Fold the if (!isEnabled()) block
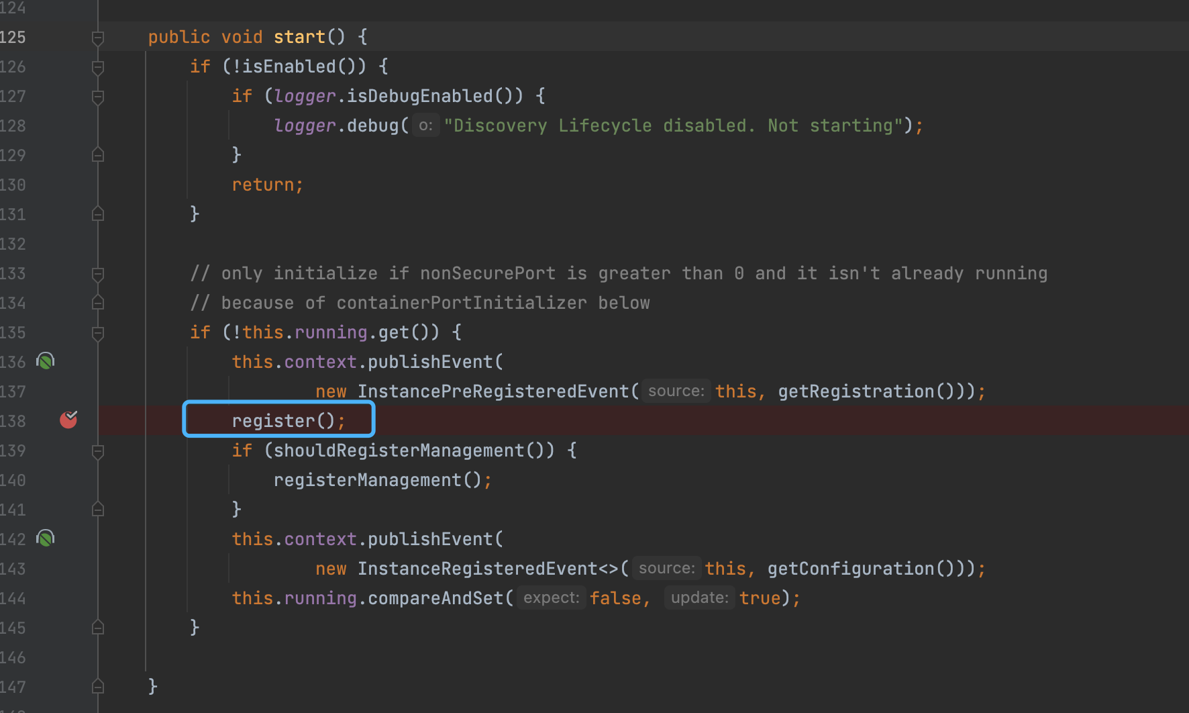This screenshot has height=713, width=1189. point(98,67)
